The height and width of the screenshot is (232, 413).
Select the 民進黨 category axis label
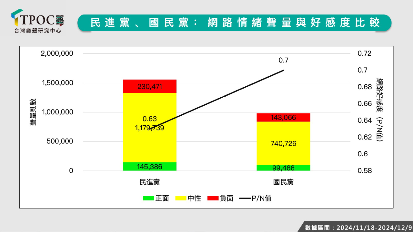(150, 182)
